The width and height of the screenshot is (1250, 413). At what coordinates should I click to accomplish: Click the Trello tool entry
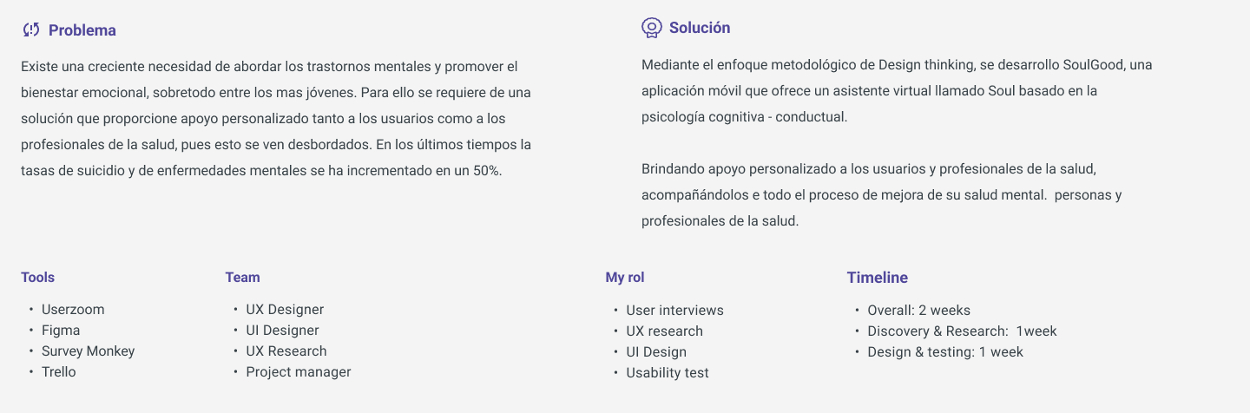tap(59, 372)
